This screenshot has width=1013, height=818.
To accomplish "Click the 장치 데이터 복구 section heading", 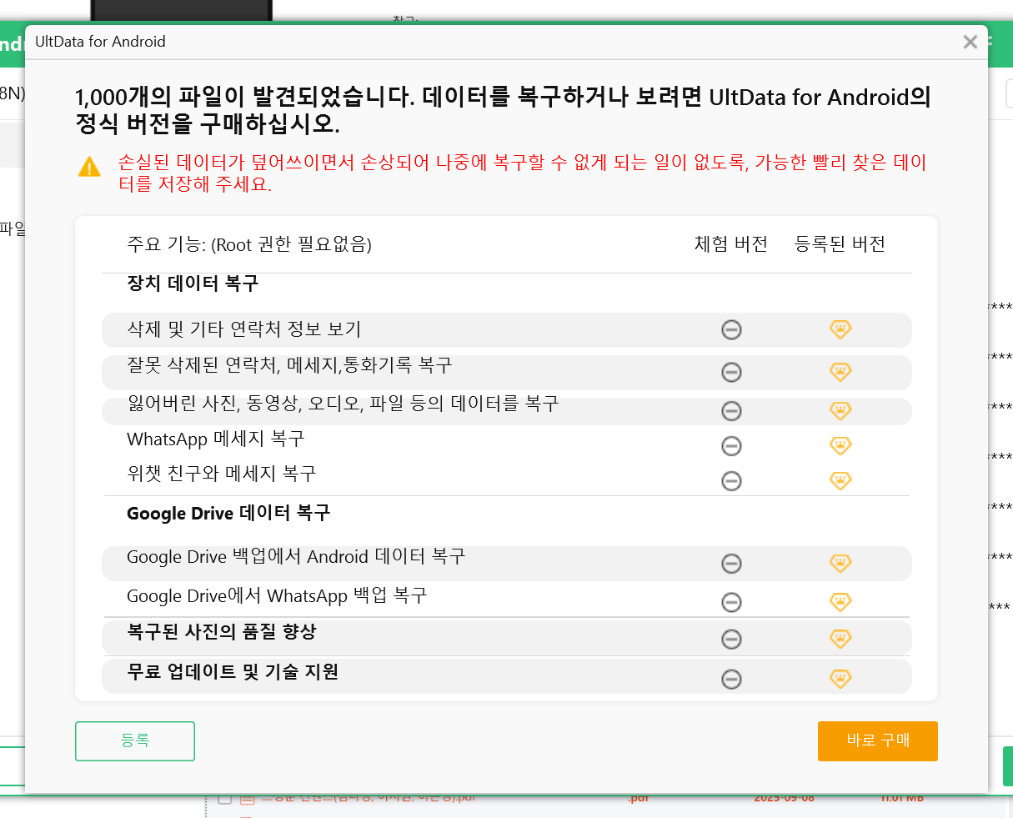I will [193, 284].
